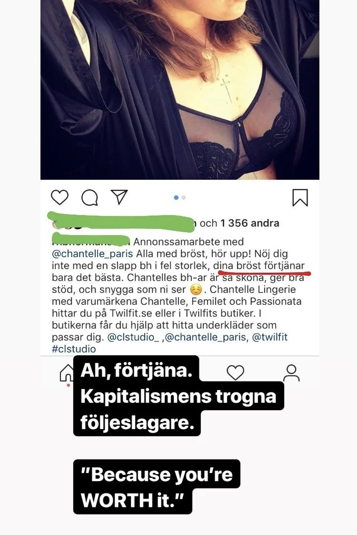Share the post via the paper plane icon

coord(119,197)
